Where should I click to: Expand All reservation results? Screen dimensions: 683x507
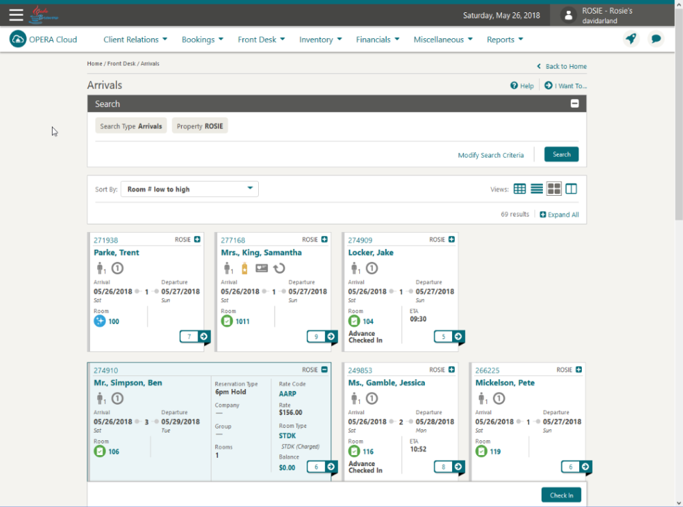(559, 214)
